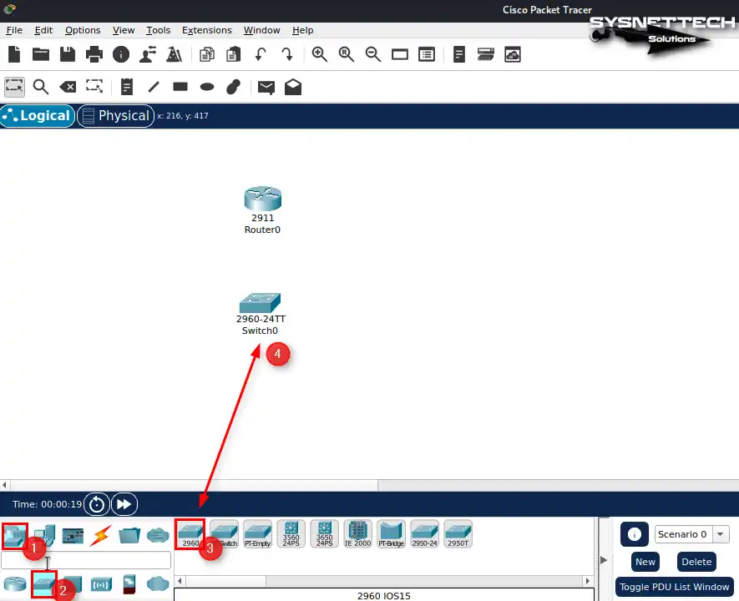Open the Tools menu
The height and width of the screenshot is (601, 739).
[x=158, y=30]
